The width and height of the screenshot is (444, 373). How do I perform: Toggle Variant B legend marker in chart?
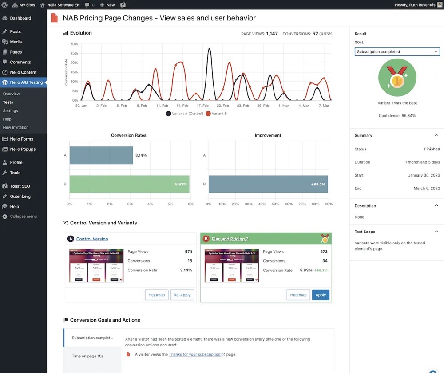point(208,114)
